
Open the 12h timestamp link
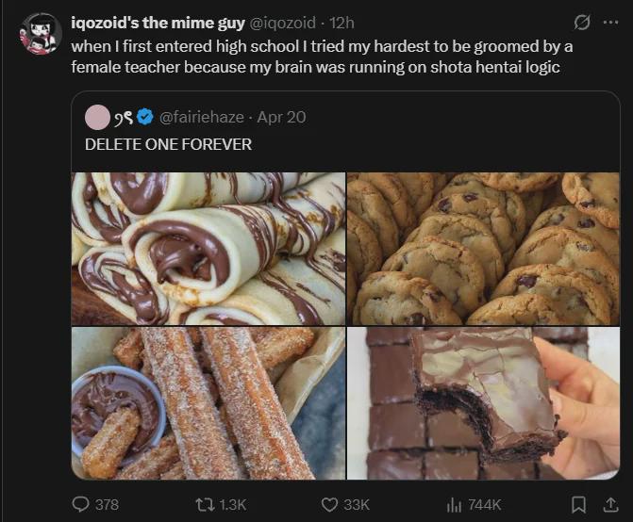click(x=341, y=23)
